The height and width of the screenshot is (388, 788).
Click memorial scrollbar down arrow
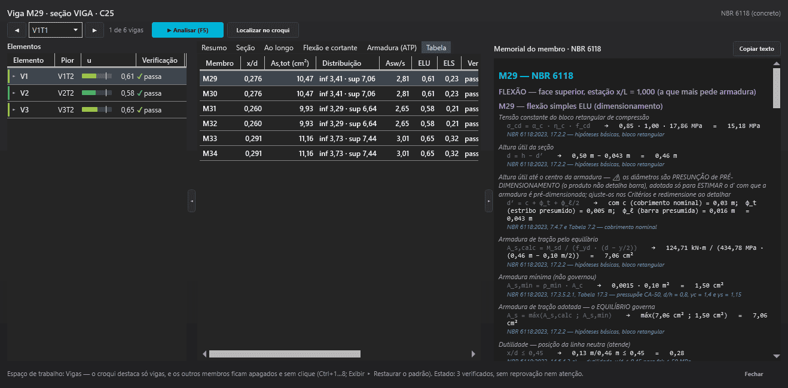(x=777, y=356)
